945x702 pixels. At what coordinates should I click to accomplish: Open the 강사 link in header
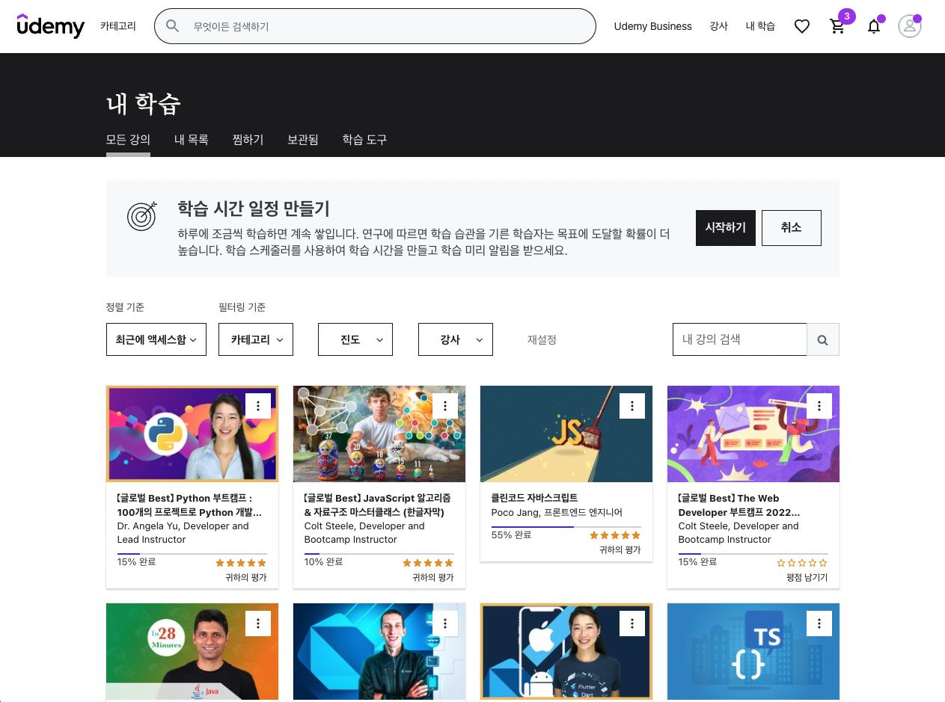(x=719, y=26)
